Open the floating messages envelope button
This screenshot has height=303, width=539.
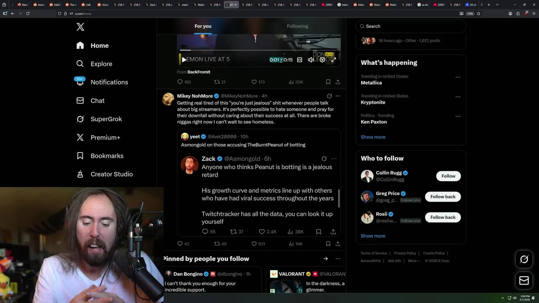pos(524,280)
